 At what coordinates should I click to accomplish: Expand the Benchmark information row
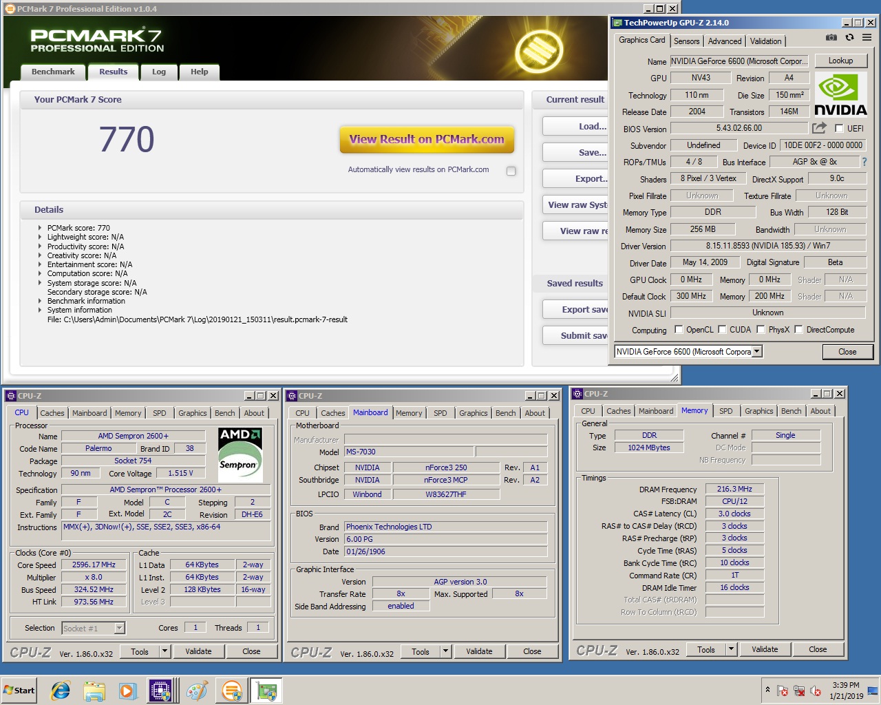coord(40,301)
